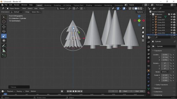Image resolution: width=177 pixels, height=99 pixels.
Task: Open the Object Mode dropdown
Action: click(x=14, y=9)
